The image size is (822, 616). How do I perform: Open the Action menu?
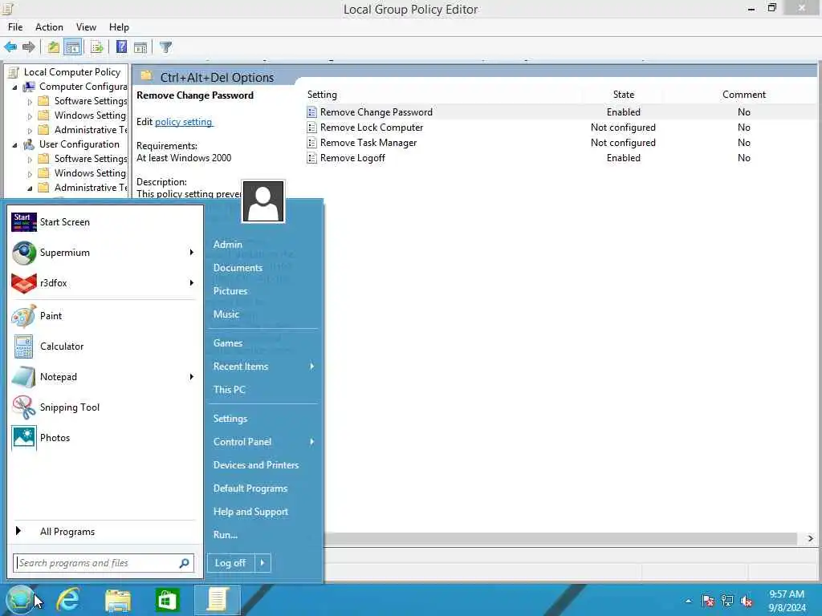pyautogui.click(x=49, y=27)
